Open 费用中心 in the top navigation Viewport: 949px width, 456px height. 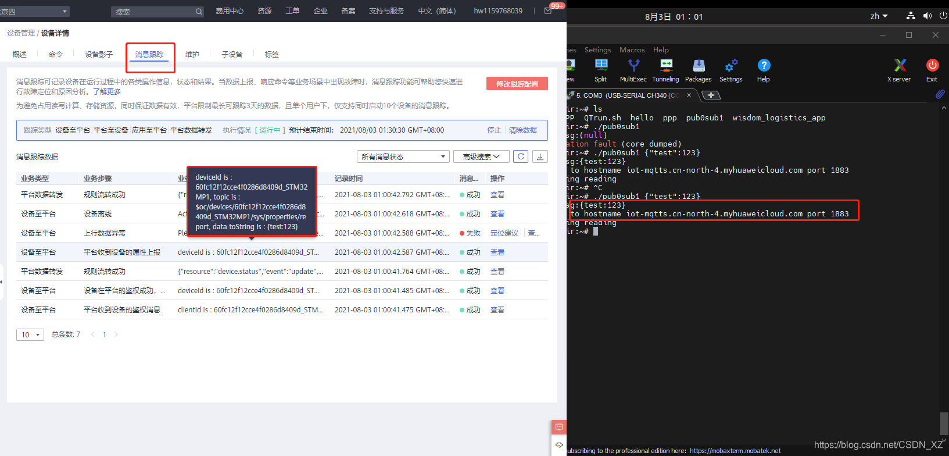[x=230, y=11]
